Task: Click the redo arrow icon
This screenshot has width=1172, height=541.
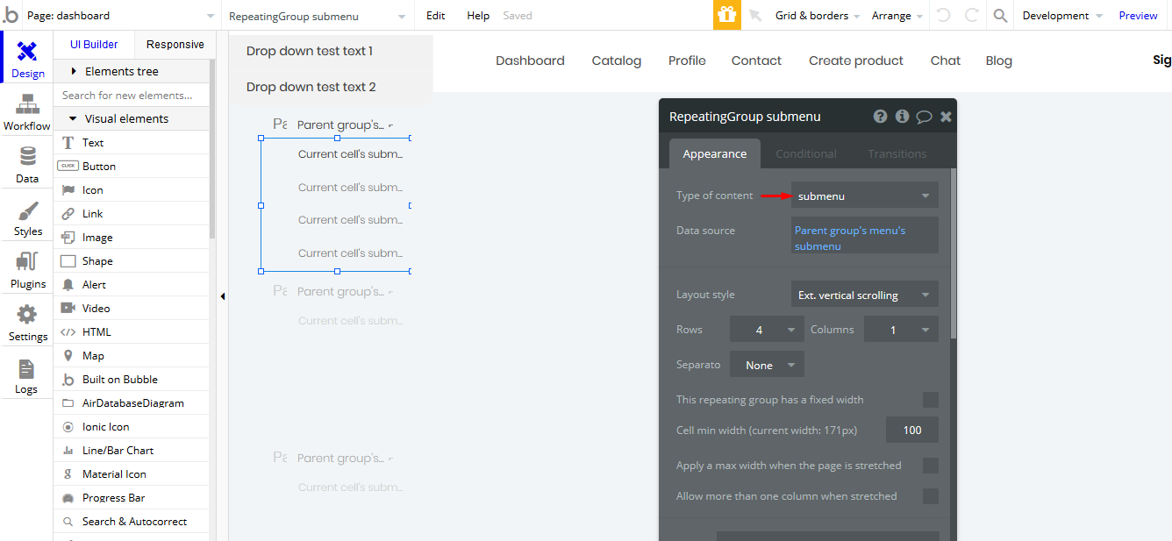Action: (970, 16)
